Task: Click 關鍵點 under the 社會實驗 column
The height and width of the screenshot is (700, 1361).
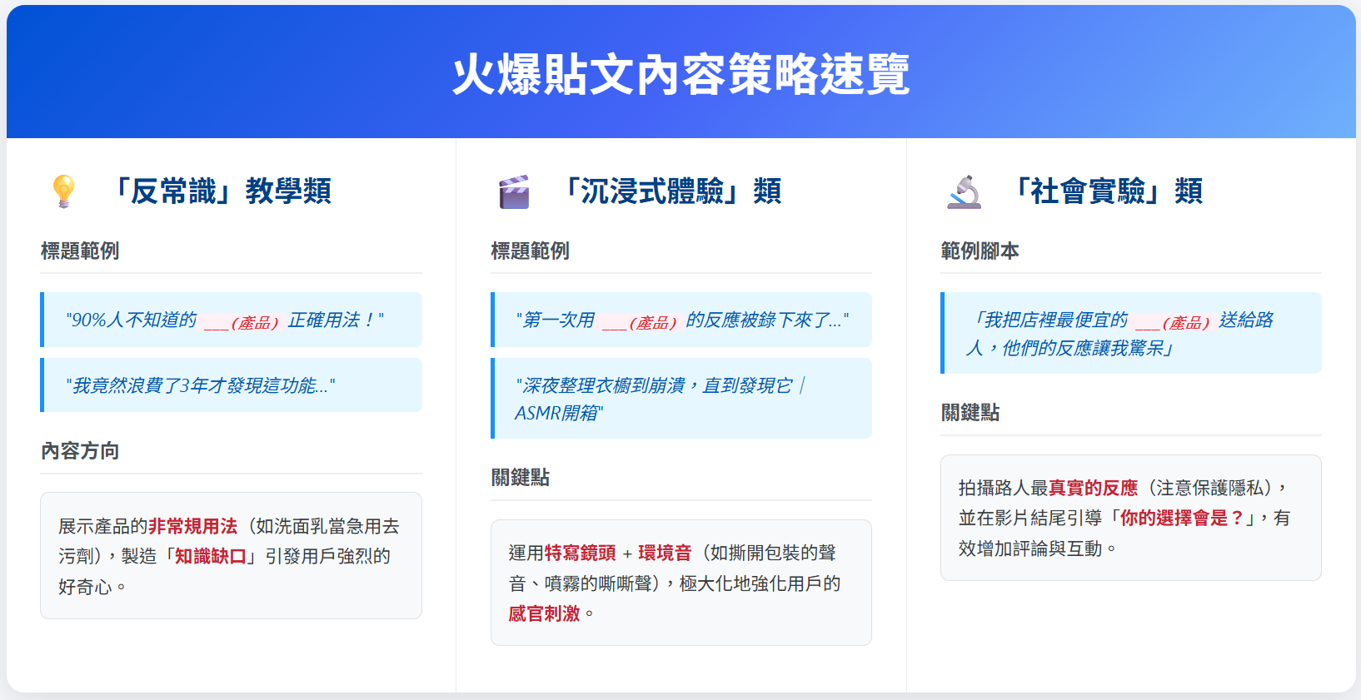Action: (970, 413)
